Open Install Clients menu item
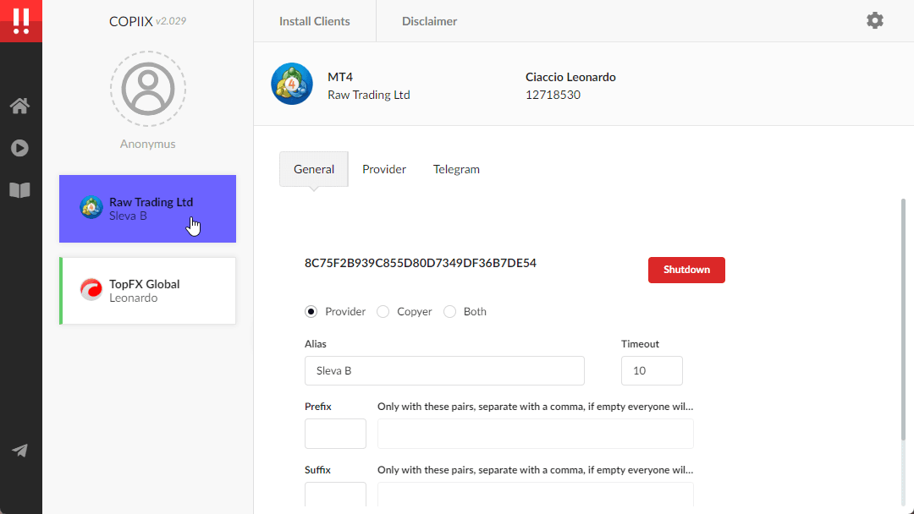 tap(315, 21)
